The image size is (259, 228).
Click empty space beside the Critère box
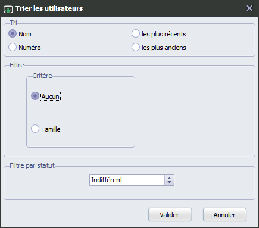pyautogui.click(x=195, y=111)
